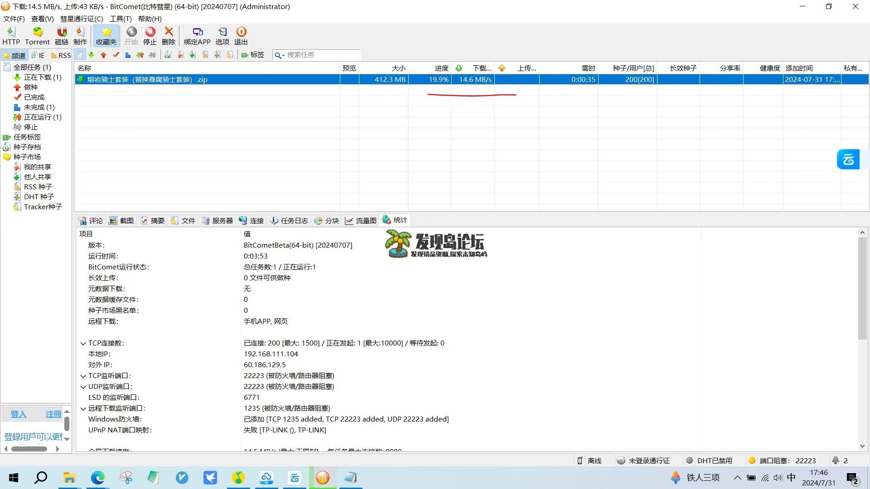Select 种子存档 in the sidebar
The height and width of the screenshot is (489, 870).
27,147
